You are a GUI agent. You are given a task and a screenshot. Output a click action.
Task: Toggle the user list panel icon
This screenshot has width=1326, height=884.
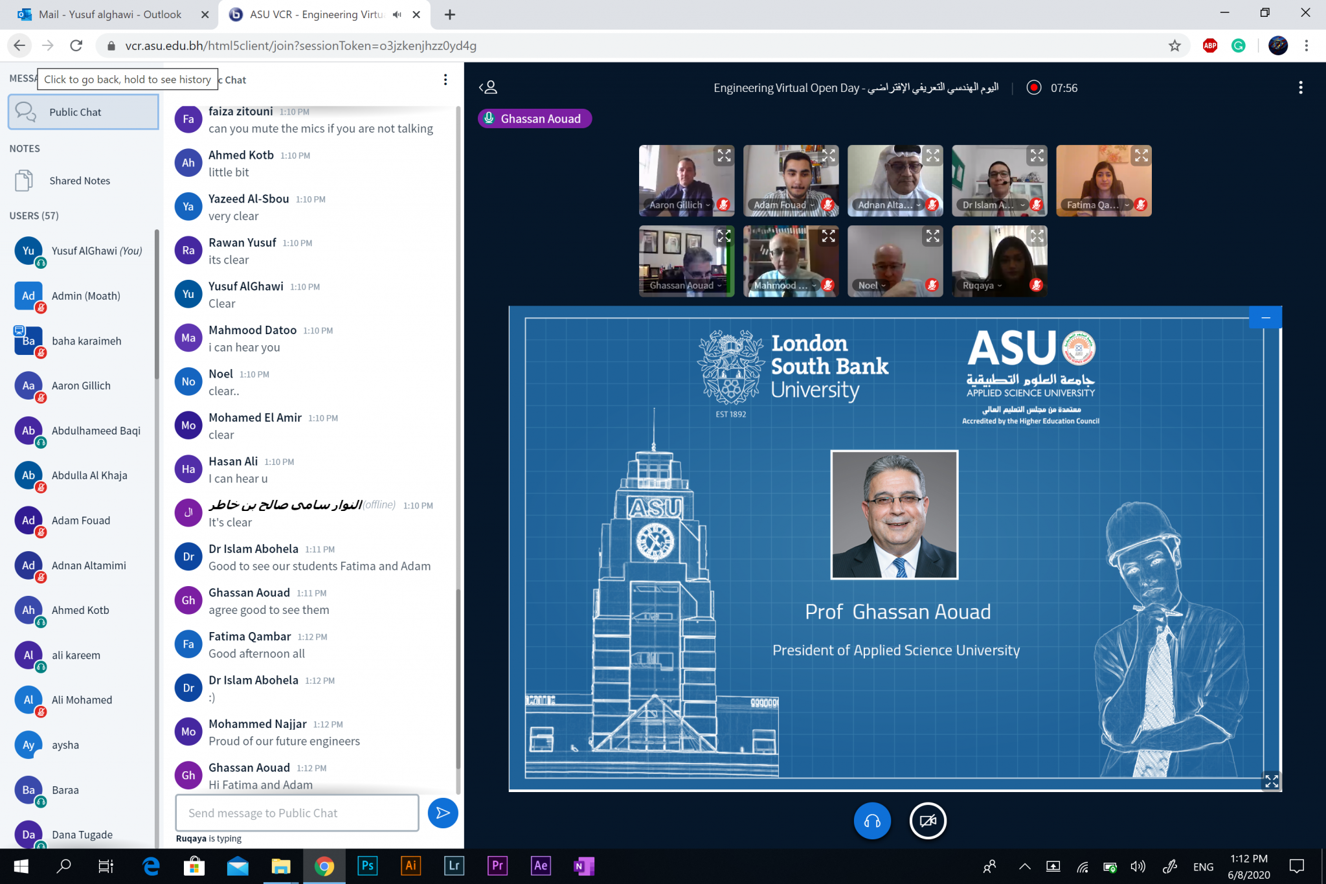(488, 87)
